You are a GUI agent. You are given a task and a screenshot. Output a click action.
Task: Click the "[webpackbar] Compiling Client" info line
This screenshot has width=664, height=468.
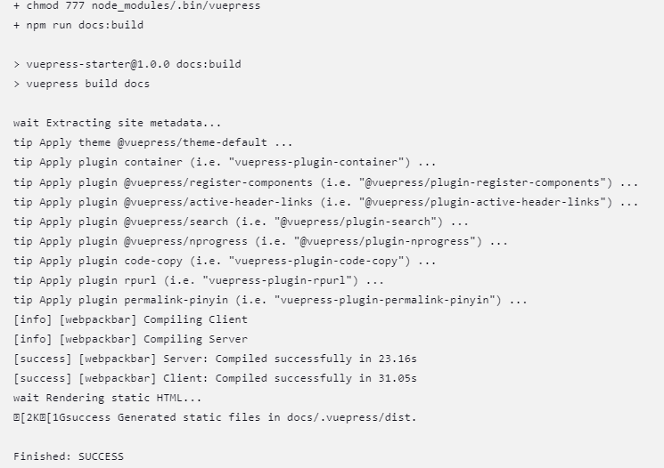pos(130,319)
